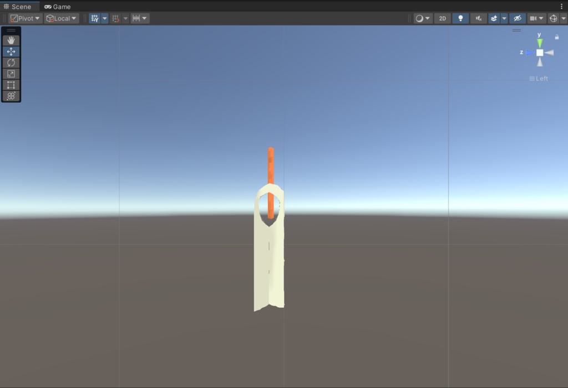Viewport: 568px width, 388px height.
Task: Click the increment snapping ruler icon
Action: 136,18
